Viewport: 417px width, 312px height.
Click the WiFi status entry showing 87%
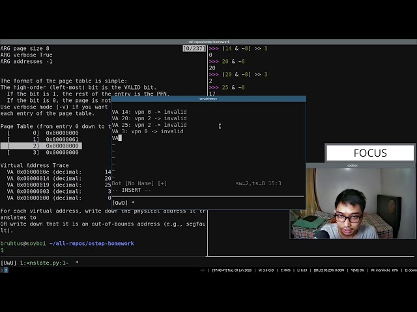(384, 270)
